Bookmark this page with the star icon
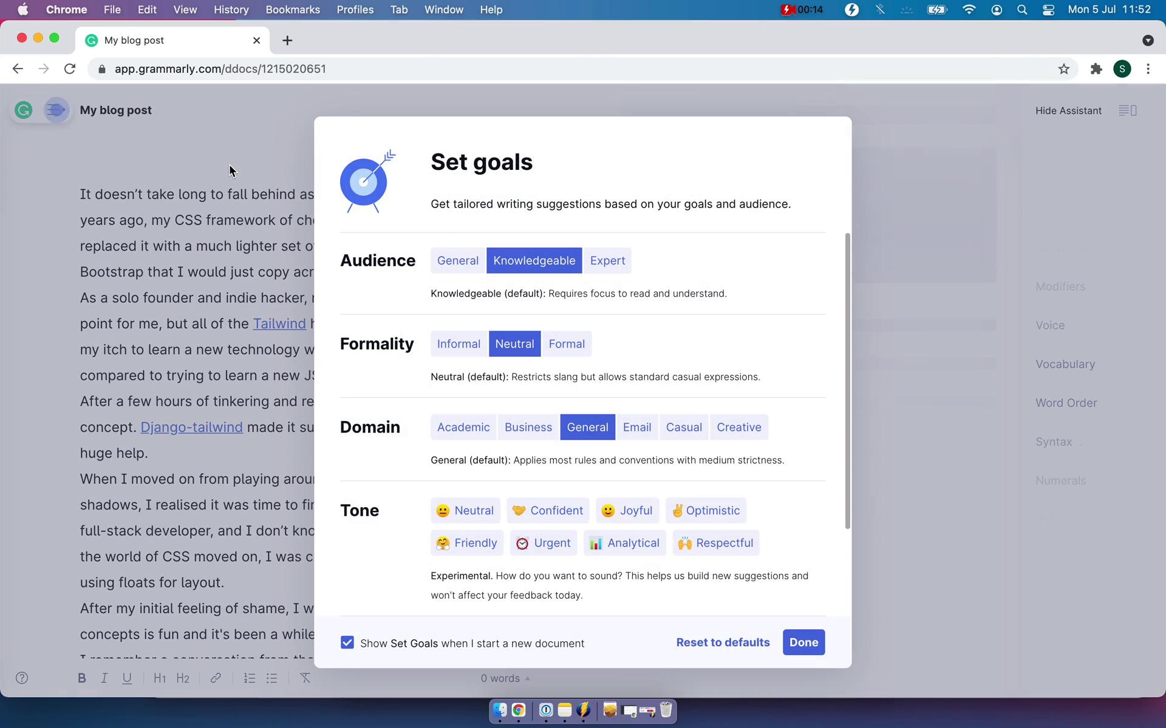This screenshot has height=728, width=1166. point(1064,69)
